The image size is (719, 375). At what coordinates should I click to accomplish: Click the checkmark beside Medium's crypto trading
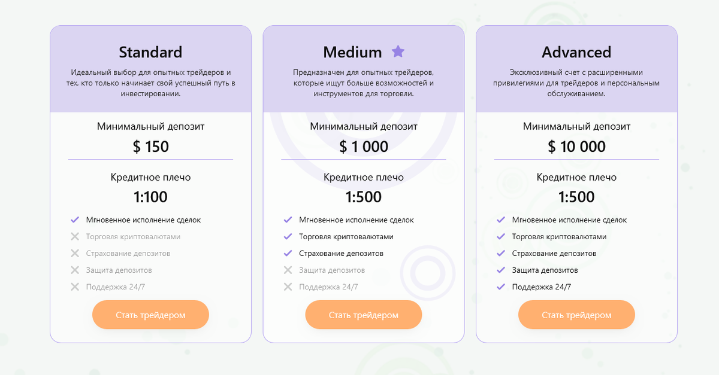pyautogui.click(x=288, y=236)
